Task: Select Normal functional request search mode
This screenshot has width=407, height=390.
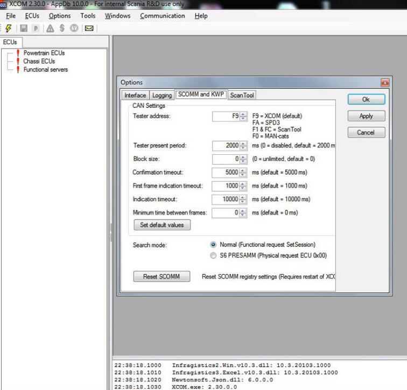Action: pyautogui.click(x=213, y=245)
